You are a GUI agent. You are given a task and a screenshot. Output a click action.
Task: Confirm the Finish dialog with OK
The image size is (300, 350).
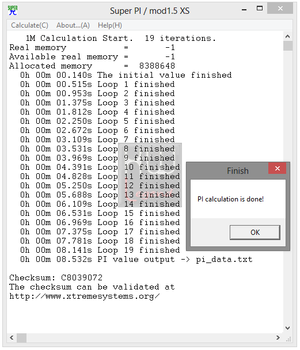(x=255, y=233)
